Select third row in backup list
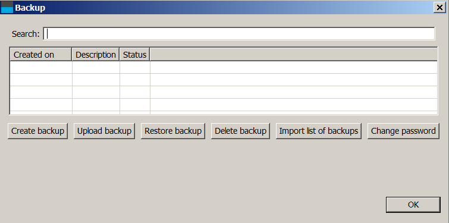 (x=224, y=92)
